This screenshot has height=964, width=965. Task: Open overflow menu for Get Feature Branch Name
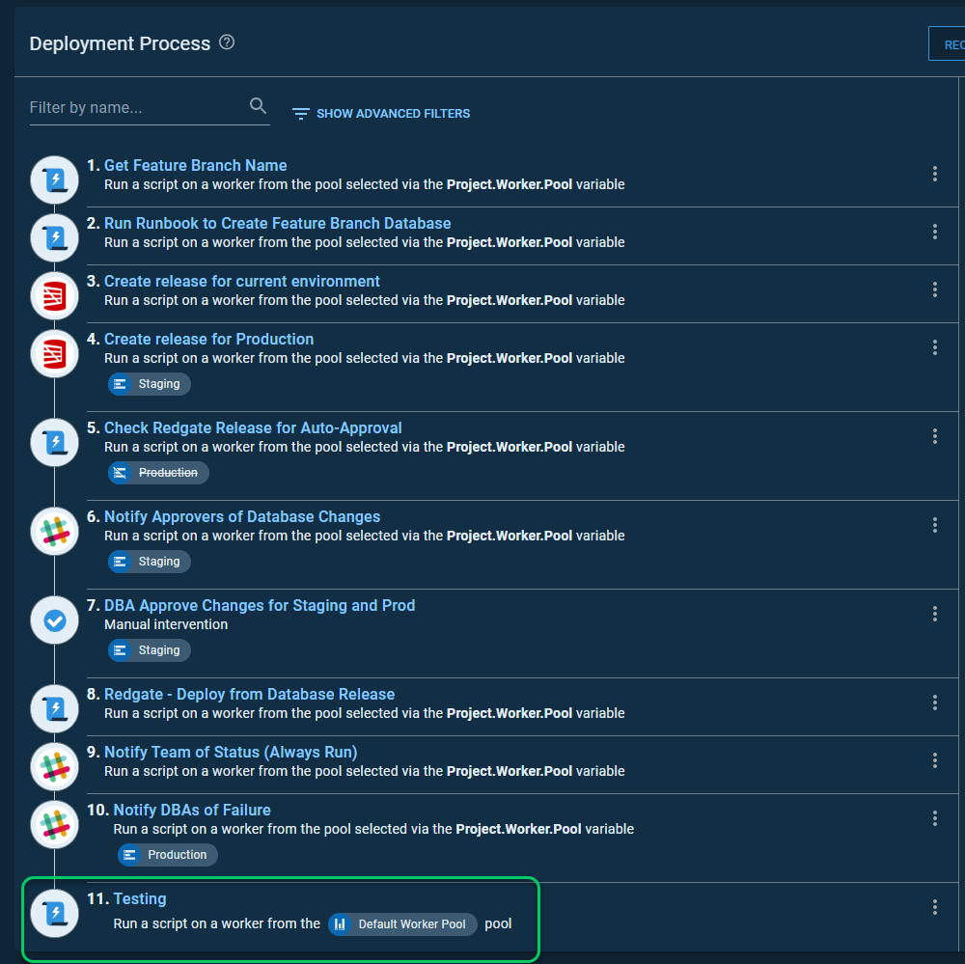(x=934, y=174)
